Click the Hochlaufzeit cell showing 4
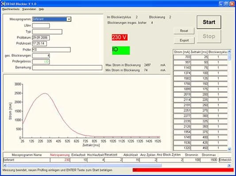236x176 pixels. pyautogui.click(x=96, y=160)
